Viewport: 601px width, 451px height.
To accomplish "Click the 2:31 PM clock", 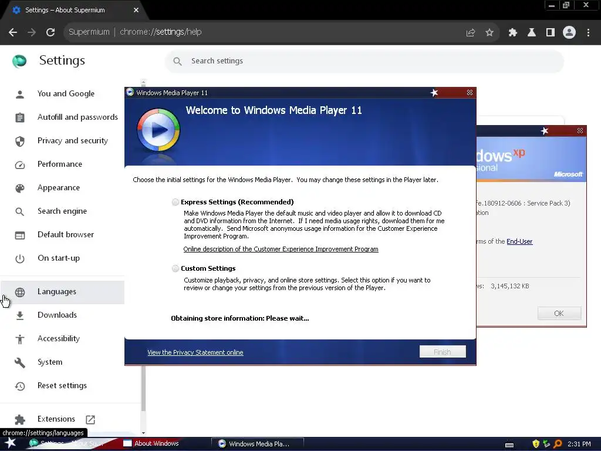I will 579,444.
